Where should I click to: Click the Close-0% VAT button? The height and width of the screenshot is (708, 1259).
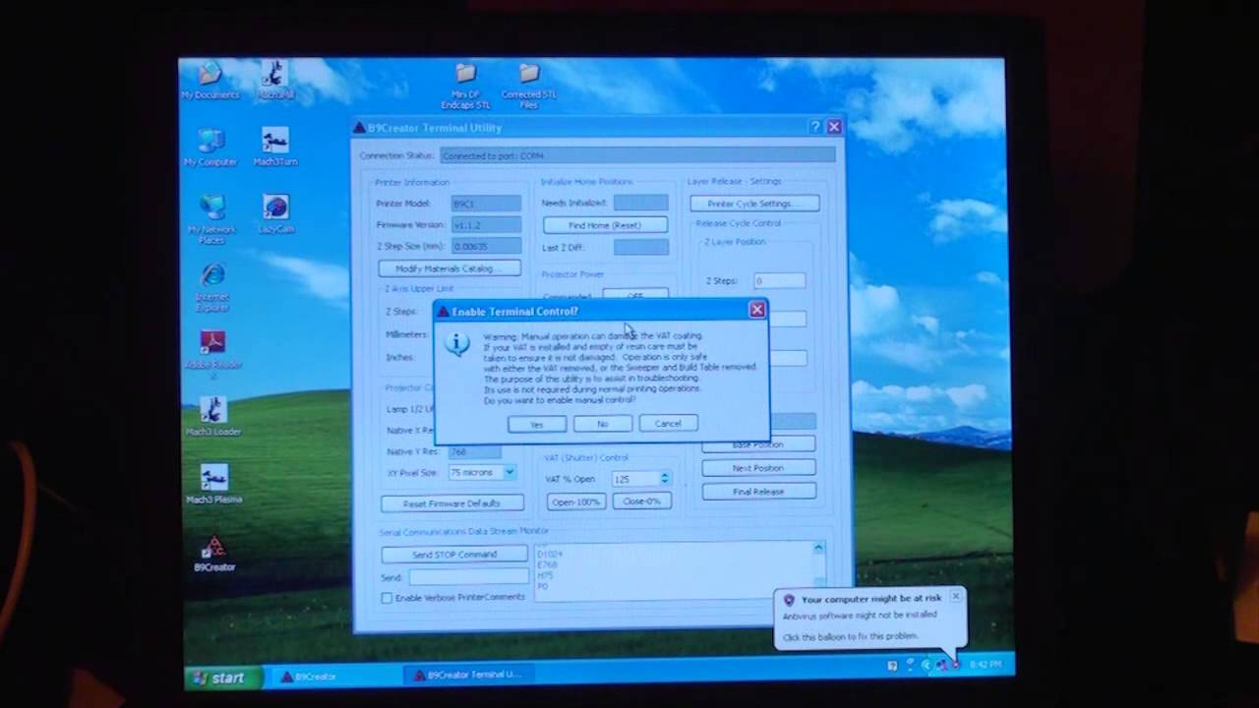click(641, 501)
